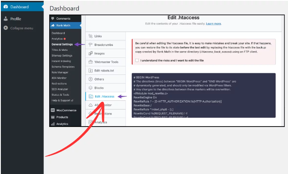
Task: Open Role Manager submenu item
Action: [60, 72]
